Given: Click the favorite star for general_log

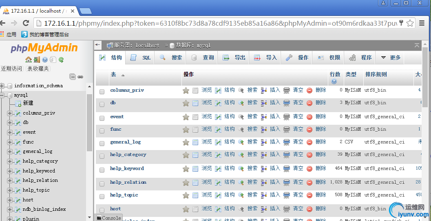Looking at the screenshot, I should (186, 142).
